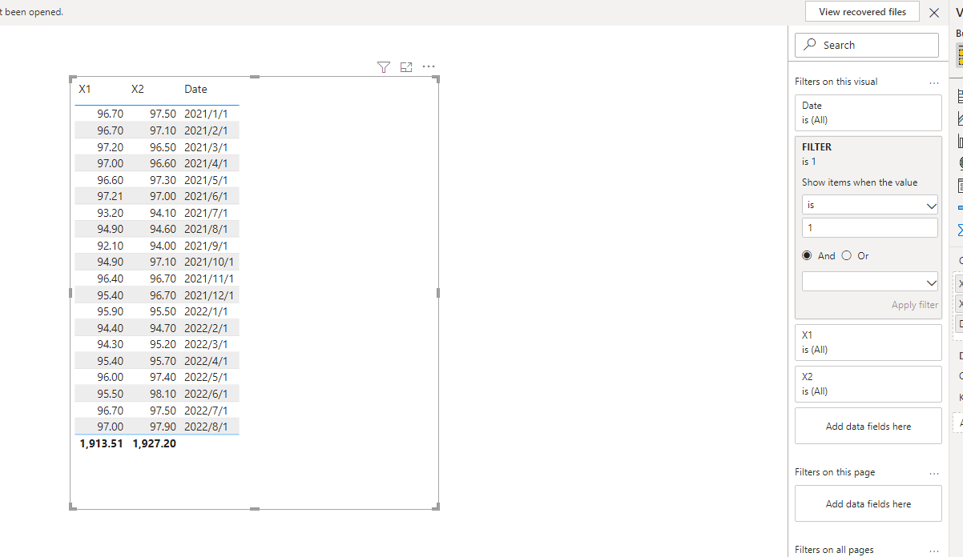This screenshot has width=963, height=557.
Task: Sort by the Date column header
Action: pyautogui.click(x=195, y=89)
